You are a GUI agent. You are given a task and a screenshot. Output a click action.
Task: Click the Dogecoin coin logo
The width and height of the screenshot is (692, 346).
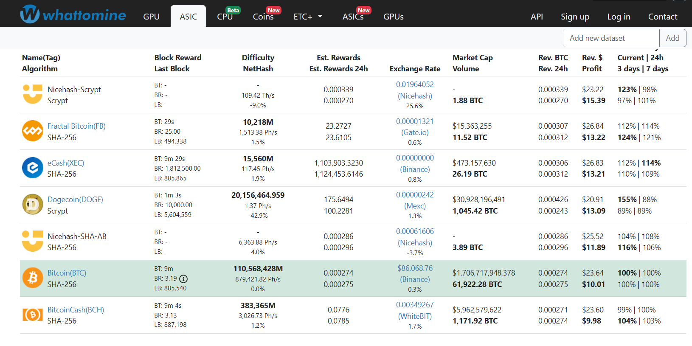coord(33,205)
